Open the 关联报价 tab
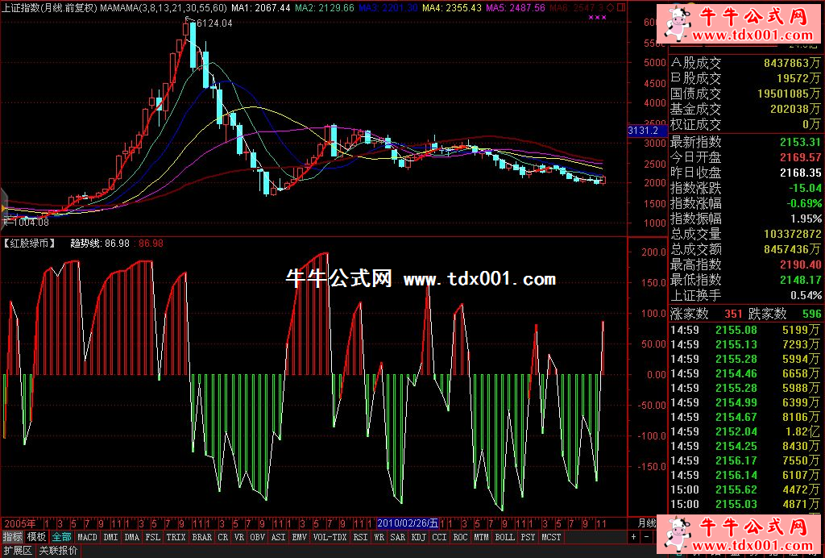825x558 pixels. pos(59,551)
